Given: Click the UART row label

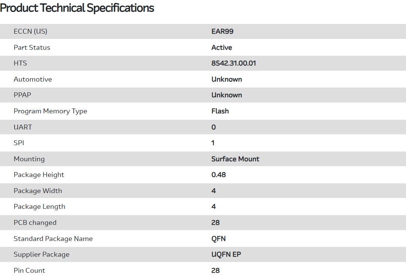Looking at the screenshot, I should coord(23,127).
